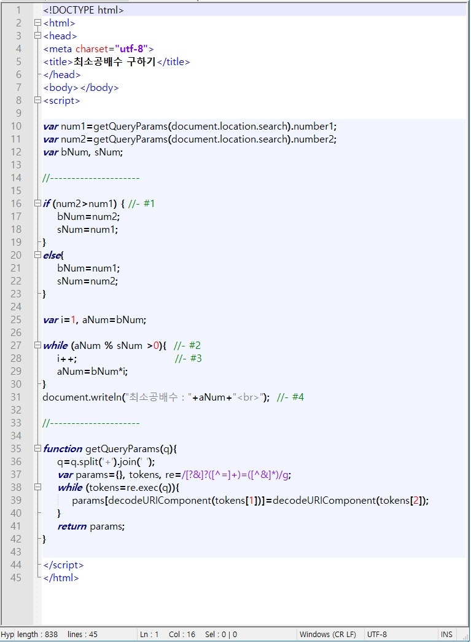471x642 pixels.
Task: Click the '//- #1' comment
Action: click(142, 203)
